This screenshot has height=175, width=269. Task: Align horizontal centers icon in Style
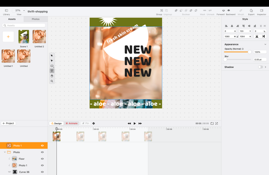point(232,26)
